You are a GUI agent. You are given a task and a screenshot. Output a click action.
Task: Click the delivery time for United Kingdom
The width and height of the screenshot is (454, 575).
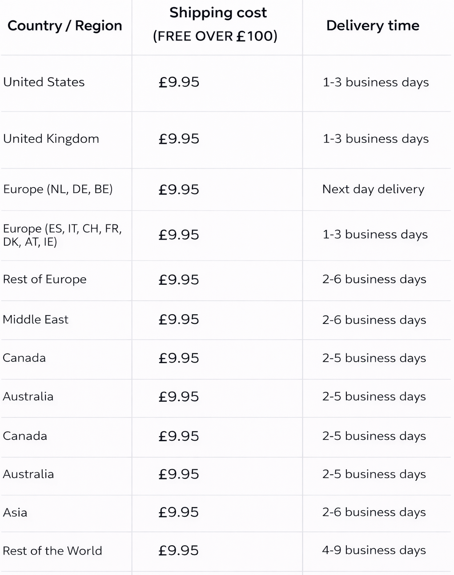tap(376, 139)
